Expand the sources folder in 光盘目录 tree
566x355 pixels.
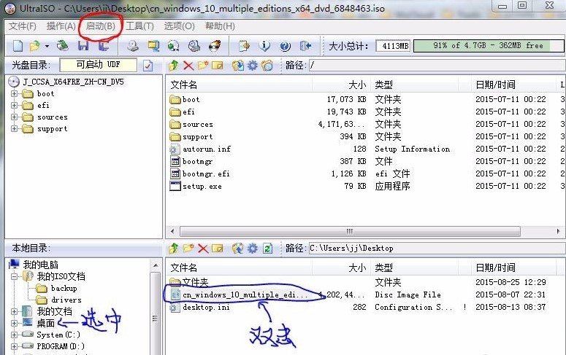tap(14, 117)
